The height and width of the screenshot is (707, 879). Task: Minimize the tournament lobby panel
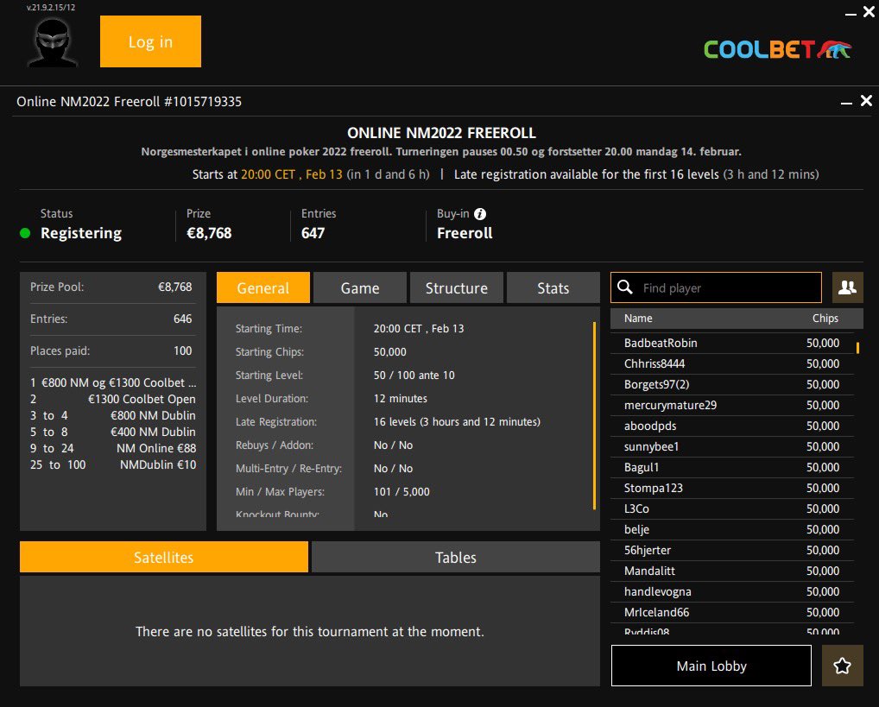pos(846,102)
